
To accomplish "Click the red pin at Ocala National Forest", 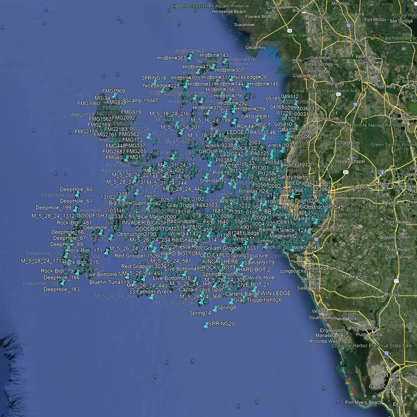I will [x=374, y=37].
